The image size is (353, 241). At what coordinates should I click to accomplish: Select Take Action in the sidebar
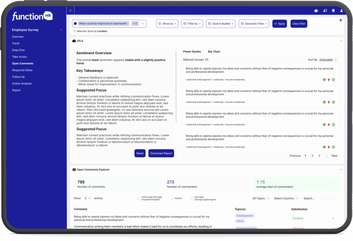19,57
